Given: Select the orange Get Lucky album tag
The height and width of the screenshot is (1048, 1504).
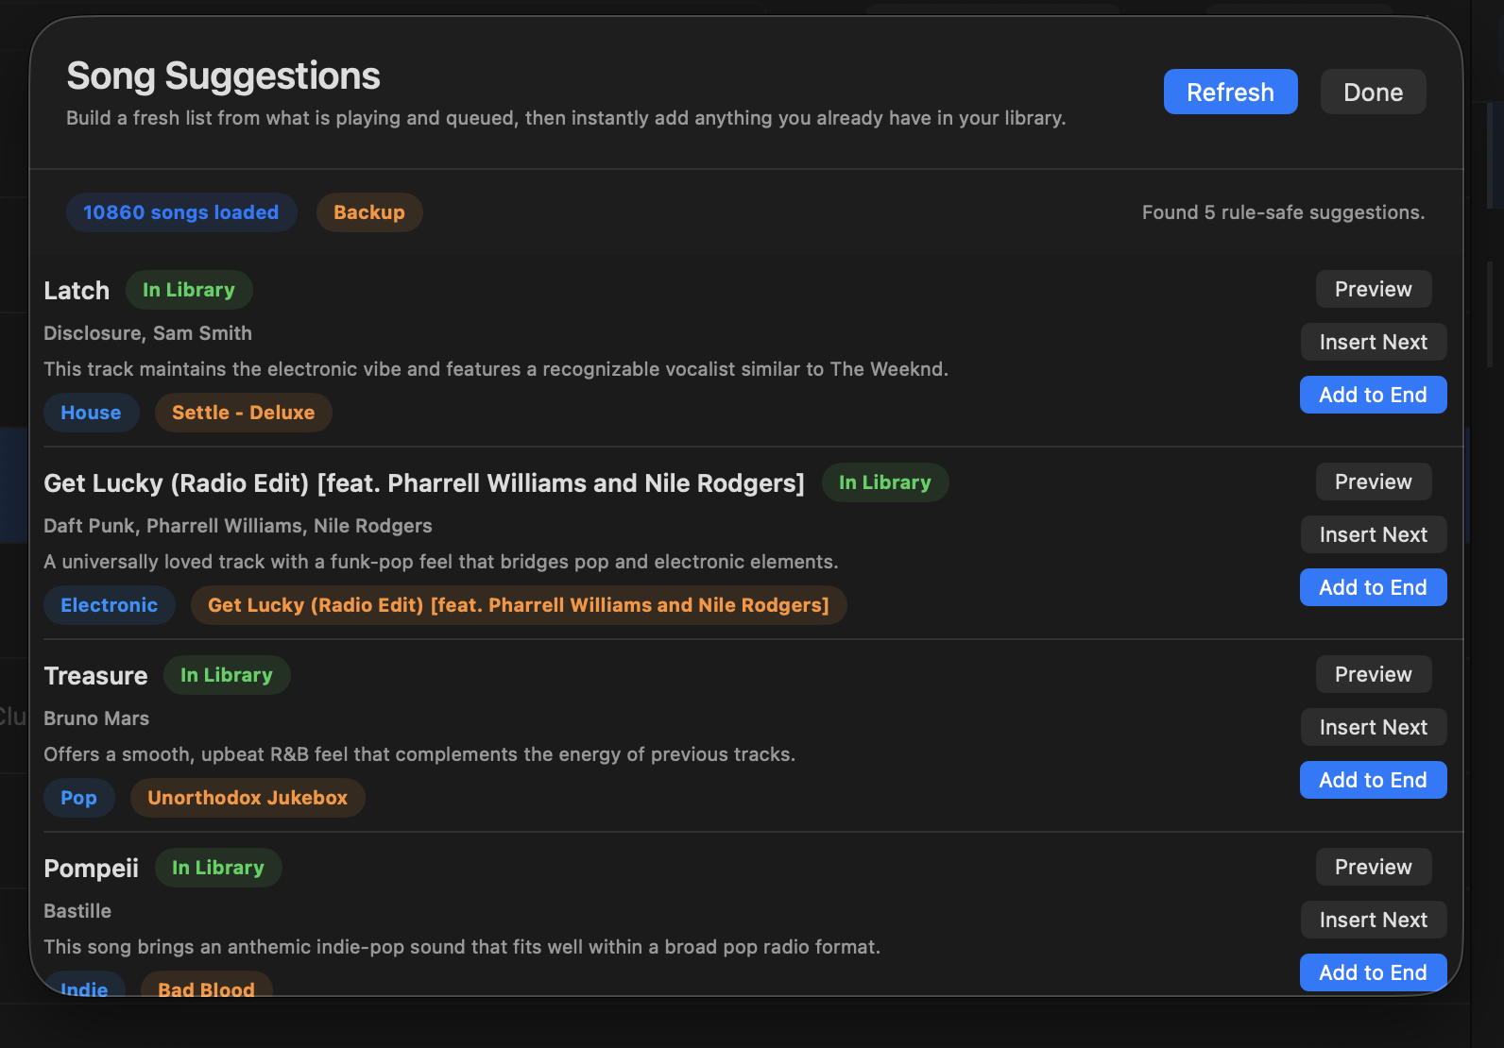Looking at the screenshot, I should (x=519, y=605).
